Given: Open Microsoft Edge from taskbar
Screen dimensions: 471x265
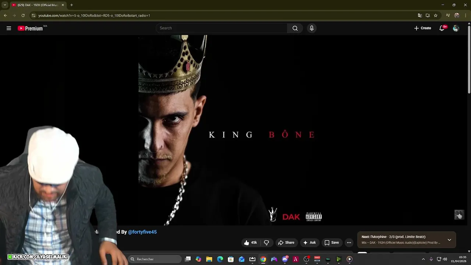Looking at the screenshot, I should (x=220, y=259).
